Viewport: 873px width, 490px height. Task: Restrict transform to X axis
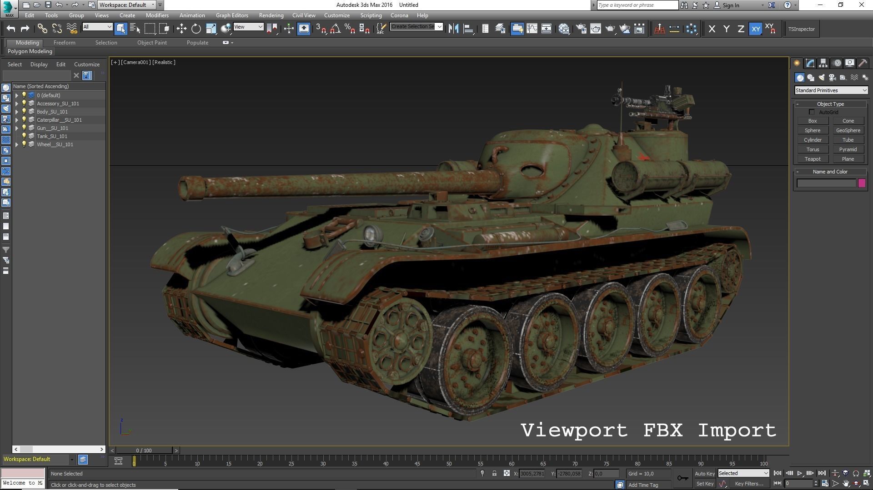712,29
